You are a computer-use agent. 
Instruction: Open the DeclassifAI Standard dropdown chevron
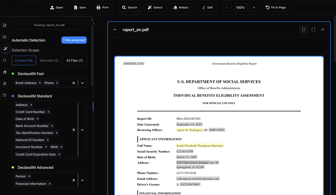click(x=82, y=130)
